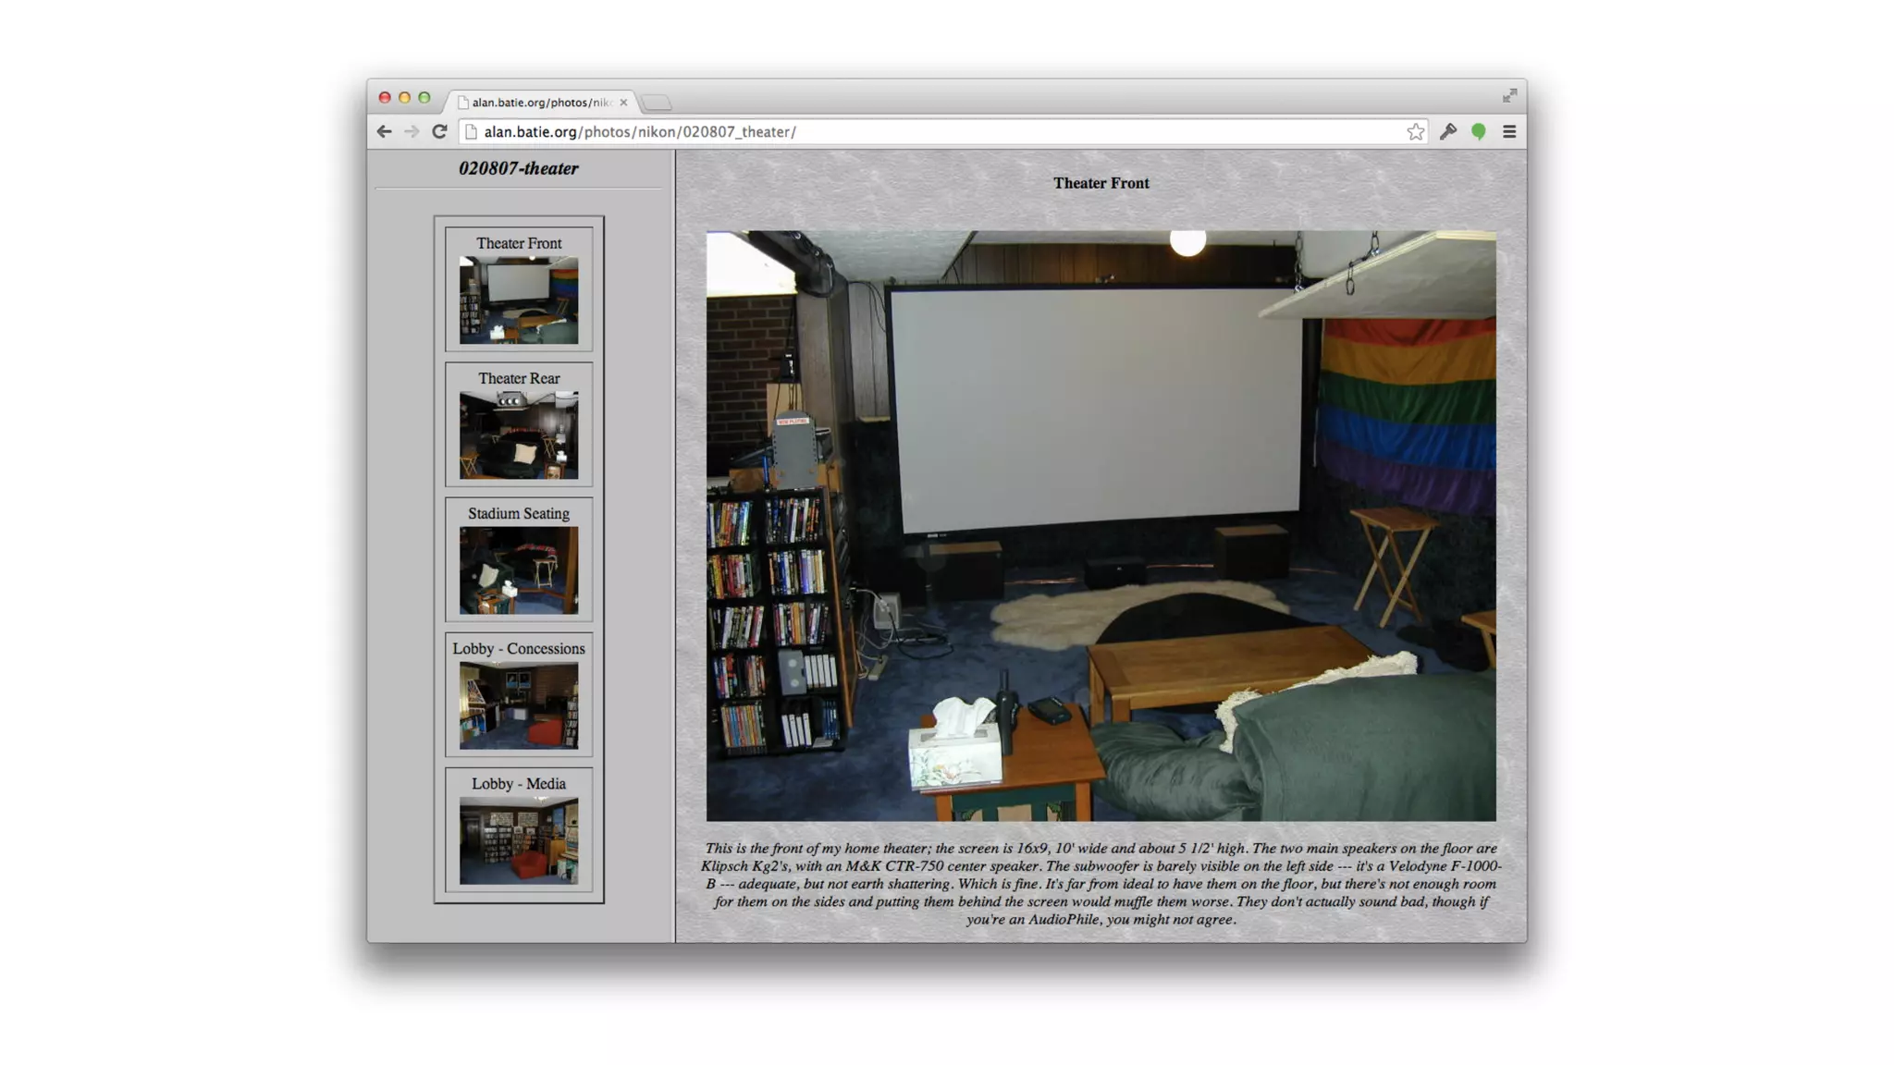Open the Chrome hamburger menu
This screenshot has height=1065, width=1894.
tap(1509, 132)
